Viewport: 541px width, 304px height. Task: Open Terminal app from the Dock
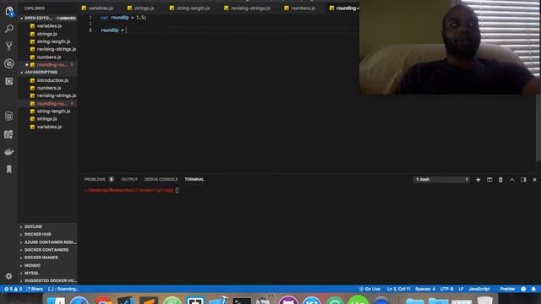[x=242, y=301]
